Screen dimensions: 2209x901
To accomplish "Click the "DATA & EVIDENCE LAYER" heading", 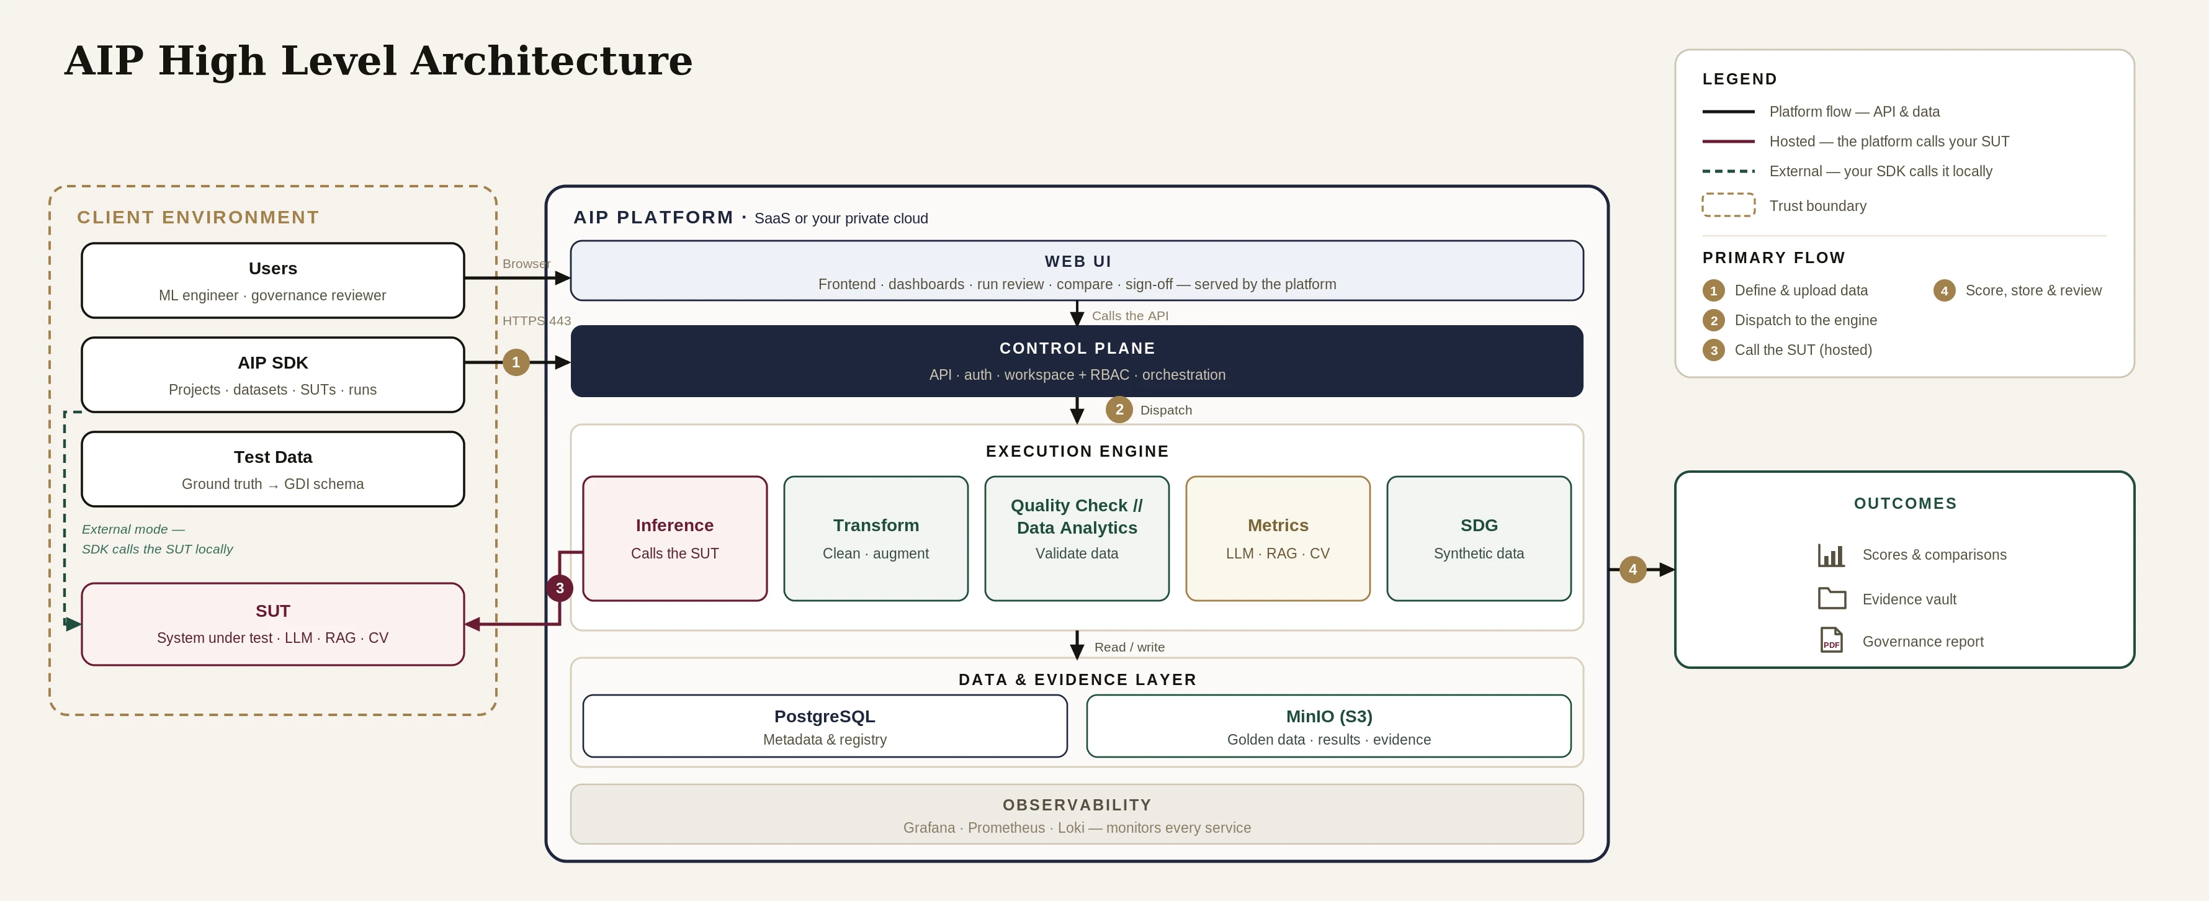I will click(x=1077, y=680).
